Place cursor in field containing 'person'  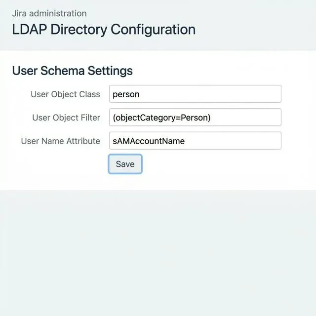[195, 94]
